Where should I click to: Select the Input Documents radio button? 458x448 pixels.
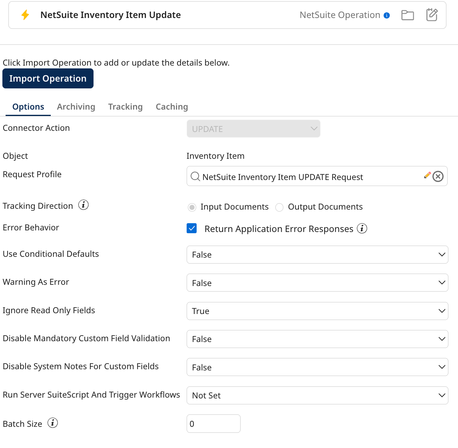pos(192,207)
